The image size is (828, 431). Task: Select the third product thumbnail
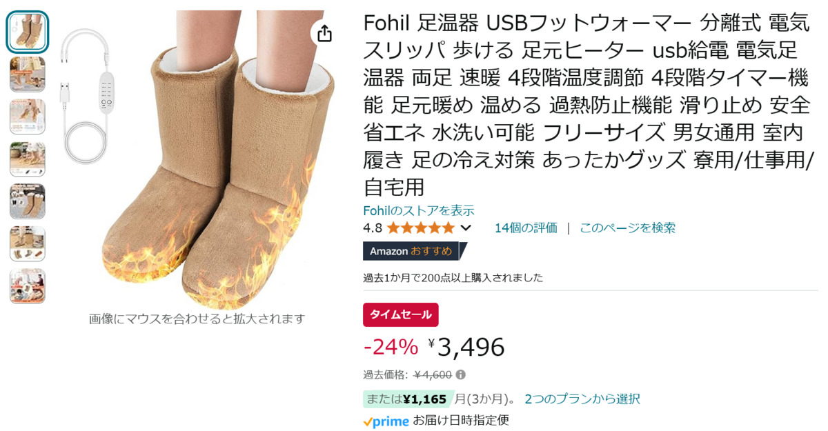(x=28, y=117)
